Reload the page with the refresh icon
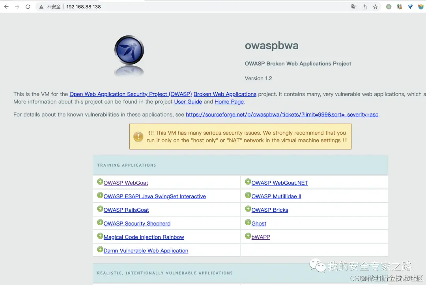Screen dimensions: 426x285 click(28, 7)
